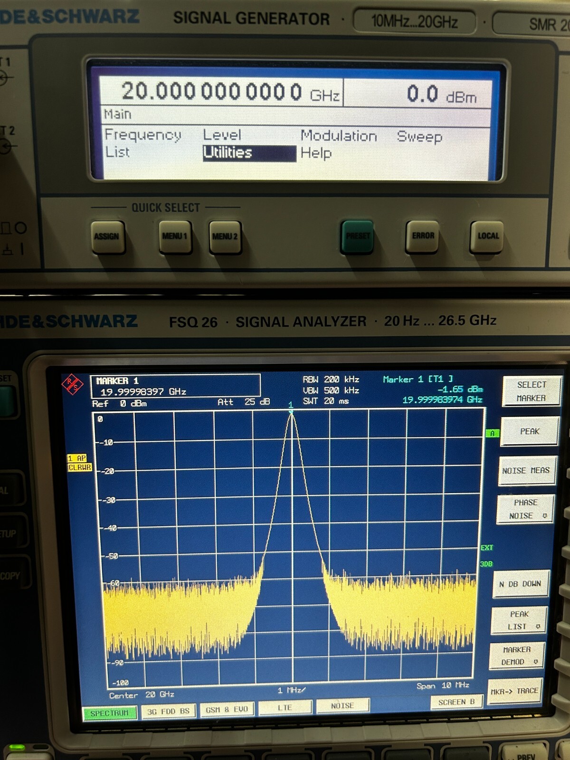Switch to the NOISE mode tab
The height and width of the screenshot is (760, 570).
[x=342, y=706]
